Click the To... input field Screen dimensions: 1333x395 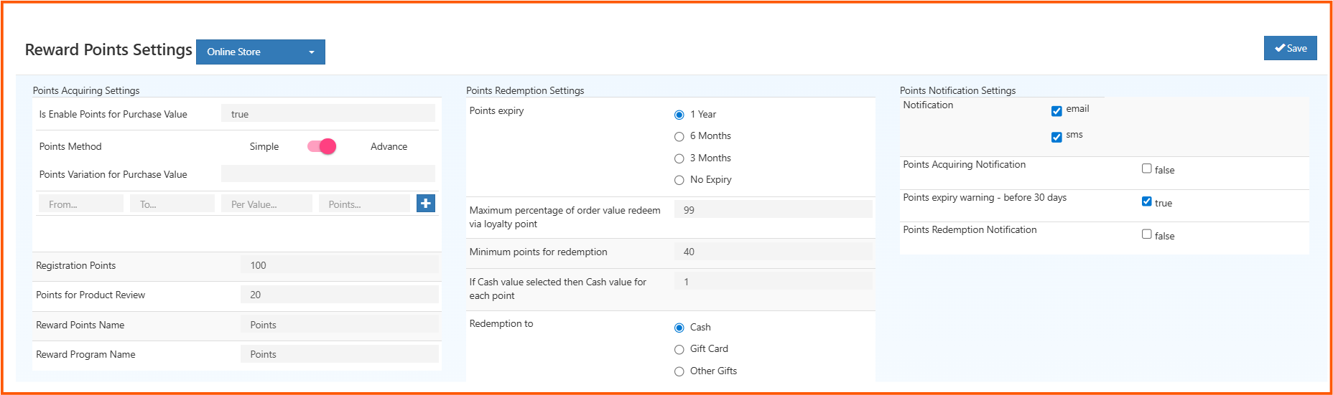[172, 204]
